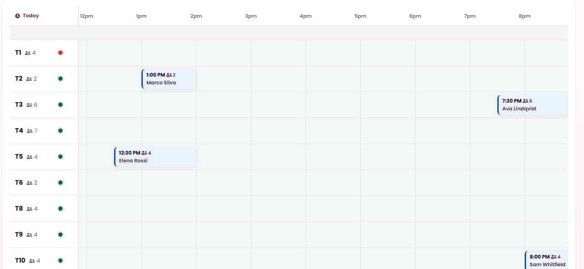Select table label T1
This screenshot has height=269, width=584.
[x=18, y=52]
